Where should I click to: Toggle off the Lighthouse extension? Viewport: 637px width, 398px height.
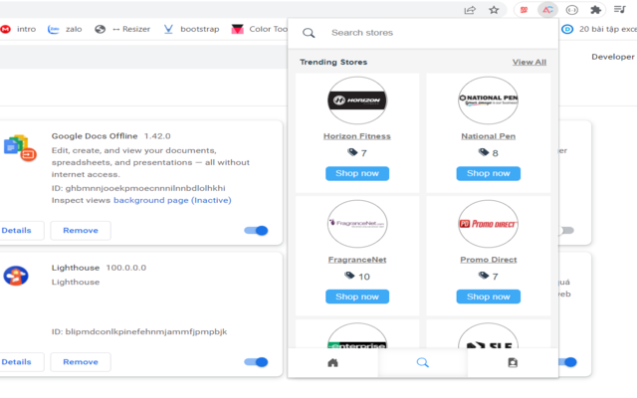(x=256, y=362)
